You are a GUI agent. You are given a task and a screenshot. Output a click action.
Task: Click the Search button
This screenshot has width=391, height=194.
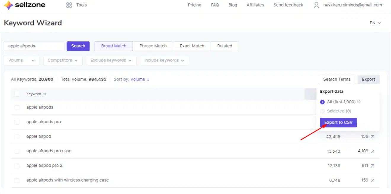(78, 46)
